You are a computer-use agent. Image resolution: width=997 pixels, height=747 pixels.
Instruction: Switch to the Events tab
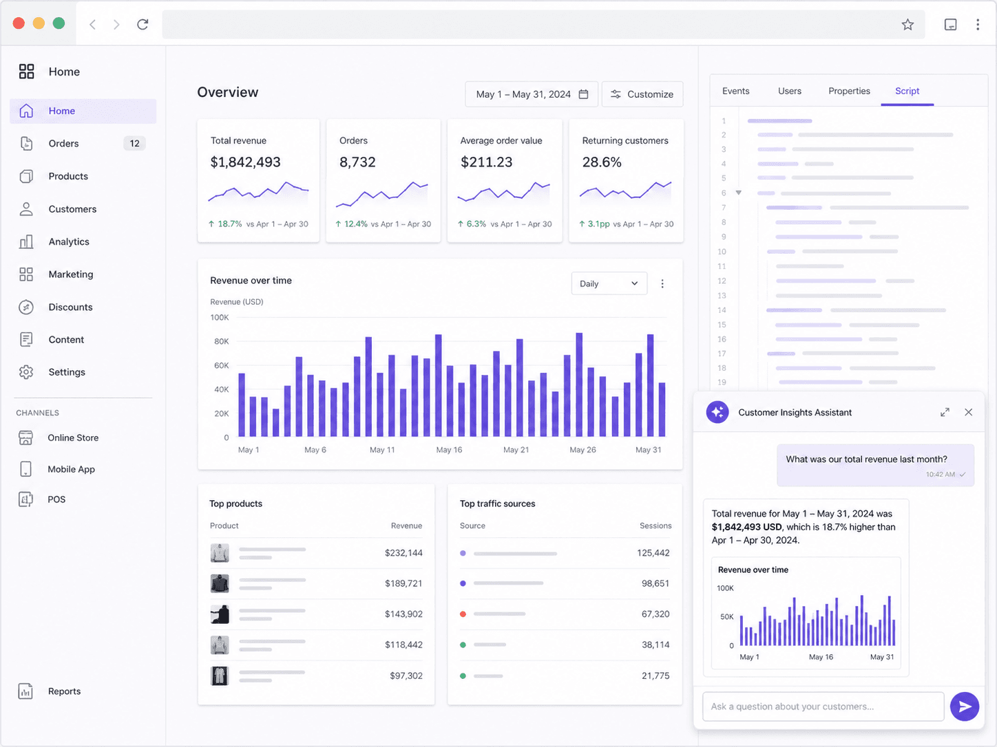(x=735, y=91)
